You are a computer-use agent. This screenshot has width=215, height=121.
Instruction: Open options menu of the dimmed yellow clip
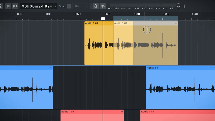pos(175,23)
